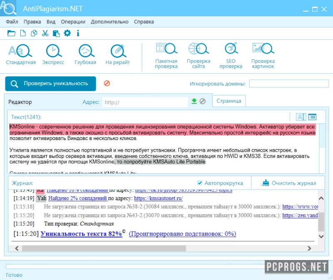
Task: Select Экспресс check mode
Action: [x=53, y=54]
